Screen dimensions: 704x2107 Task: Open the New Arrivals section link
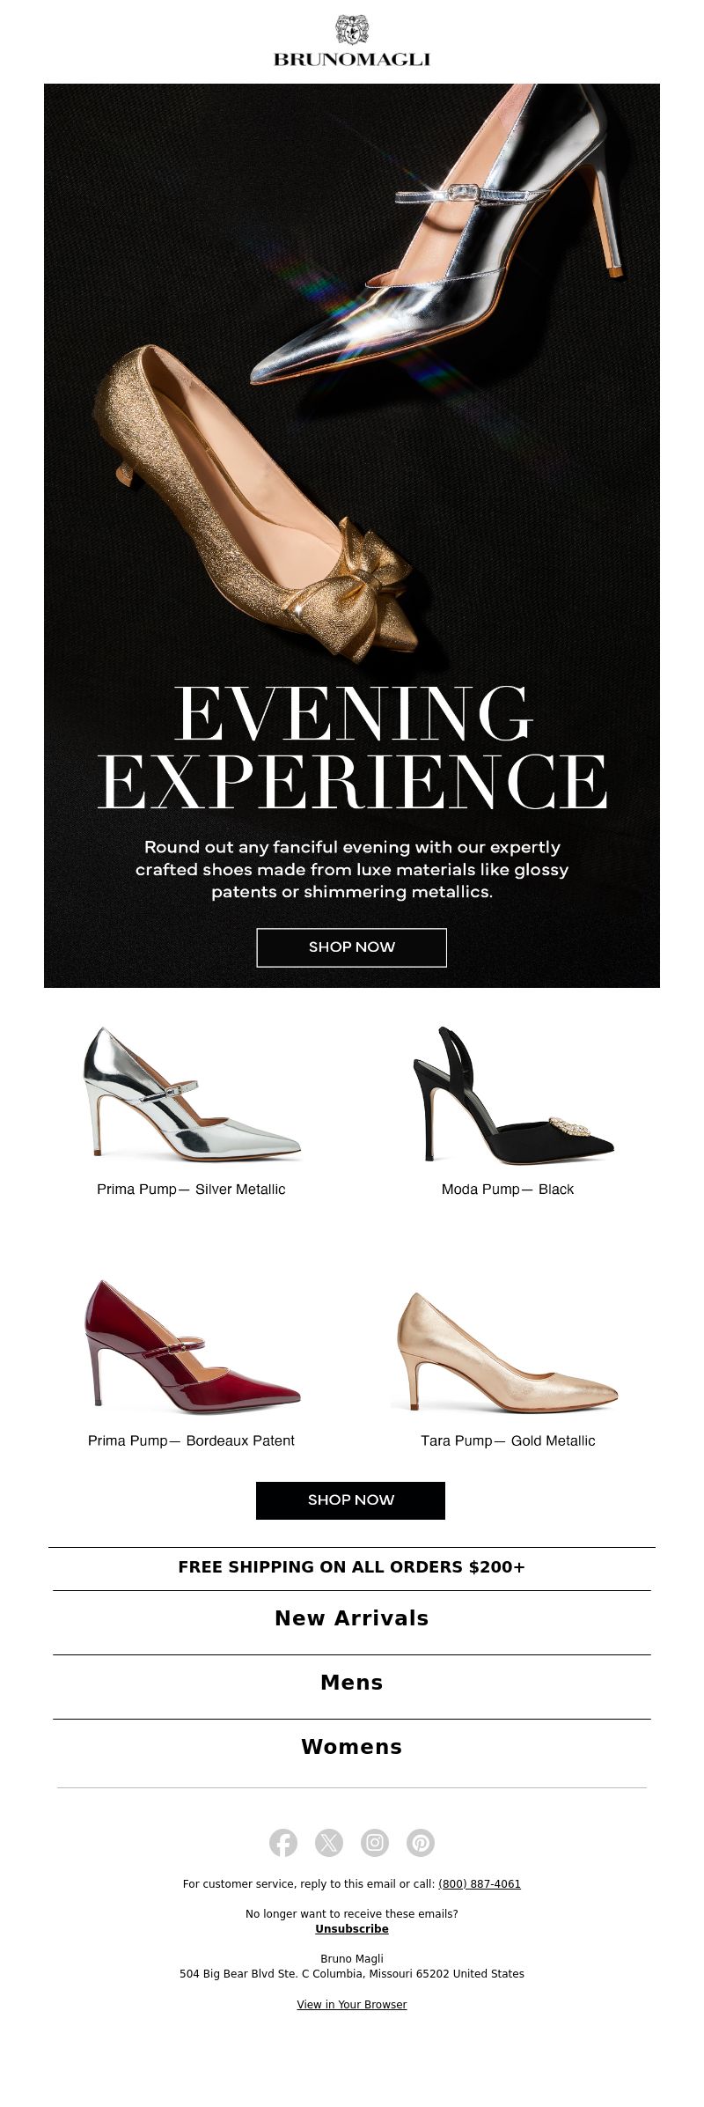352,1618
